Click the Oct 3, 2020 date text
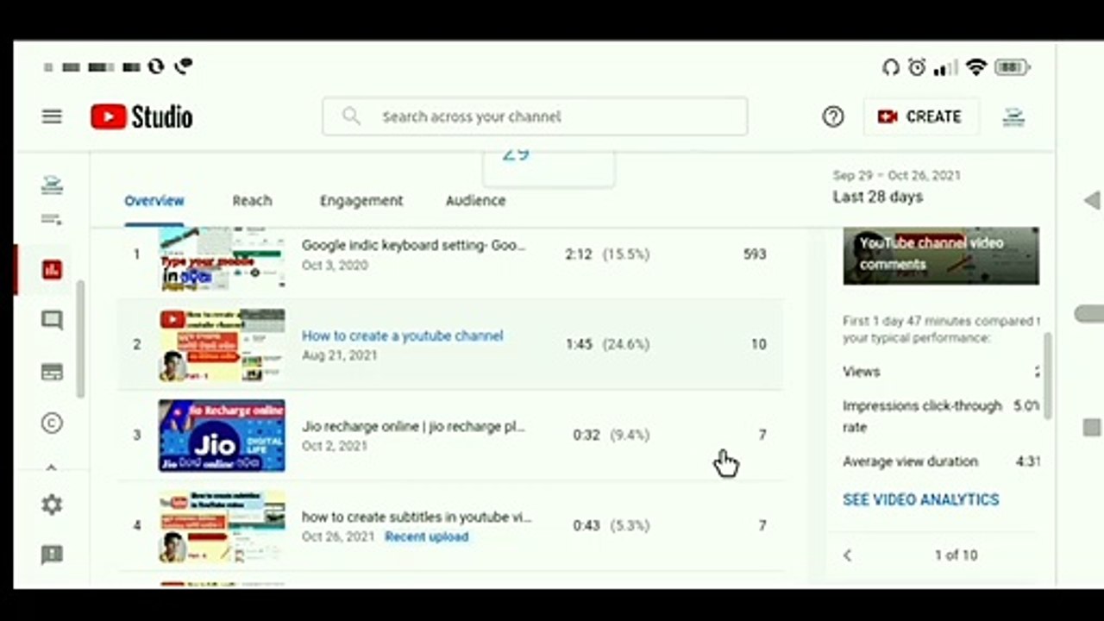 (x=335, y=265)
